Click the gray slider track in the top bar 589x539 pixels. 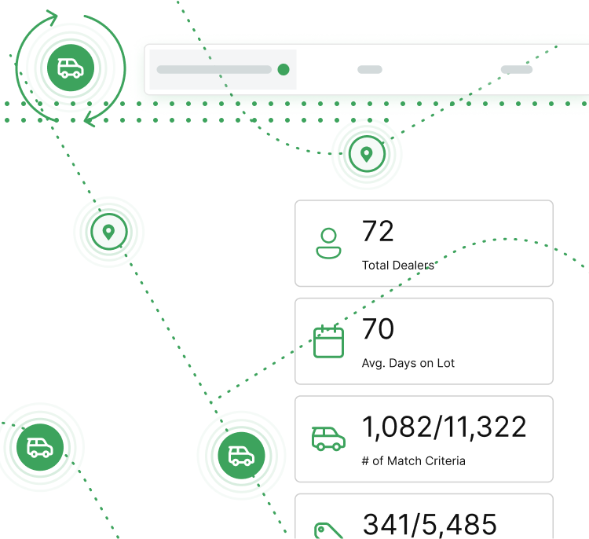[214, 69]
